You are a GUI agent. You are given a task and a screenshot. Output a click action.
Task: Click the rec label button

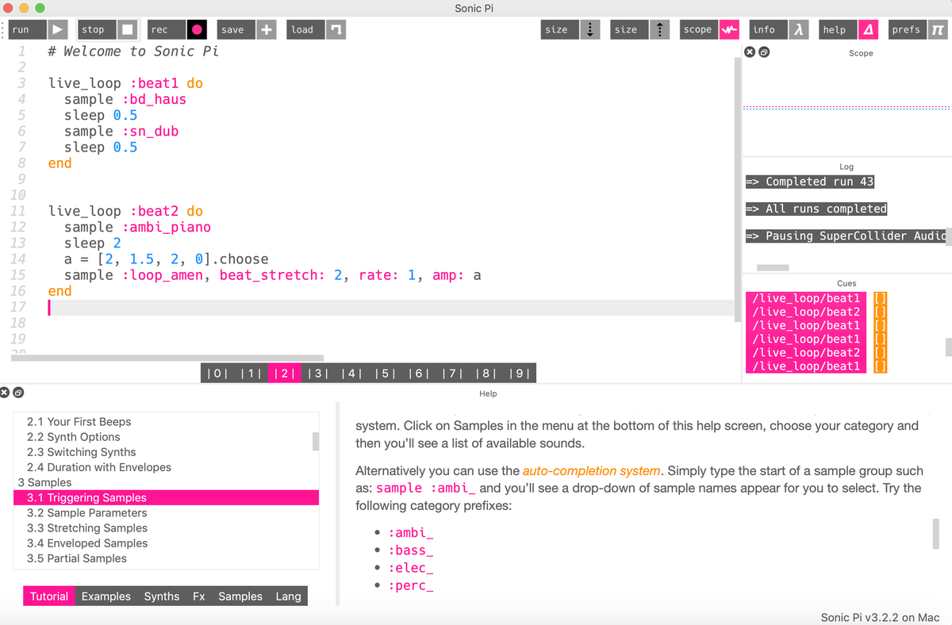167,30
